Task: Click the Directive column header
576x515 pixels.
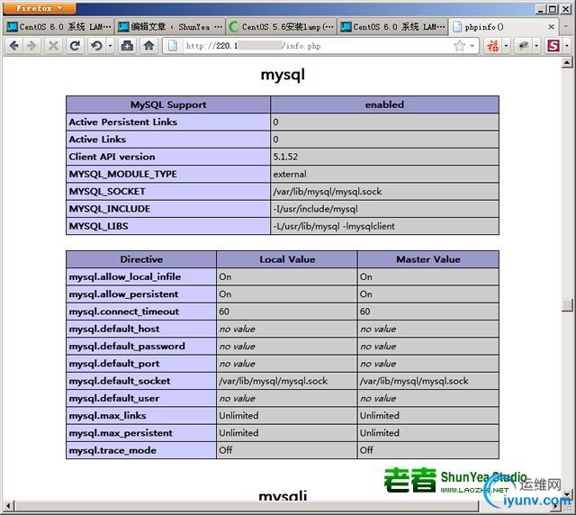Action: (141, 259)
